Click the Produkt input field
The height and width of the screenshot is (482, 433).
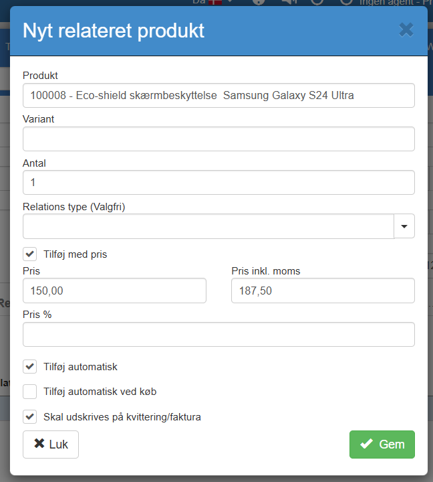click(219, 96)
